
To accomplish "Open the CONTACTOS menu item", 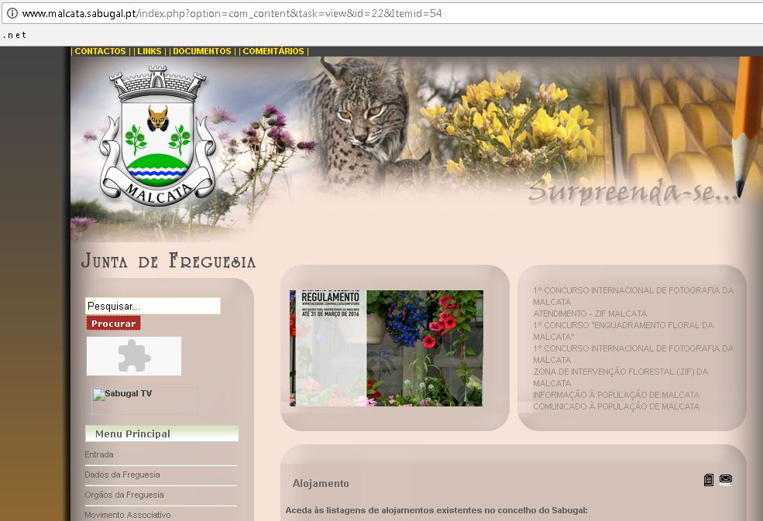I will point(100,51).
